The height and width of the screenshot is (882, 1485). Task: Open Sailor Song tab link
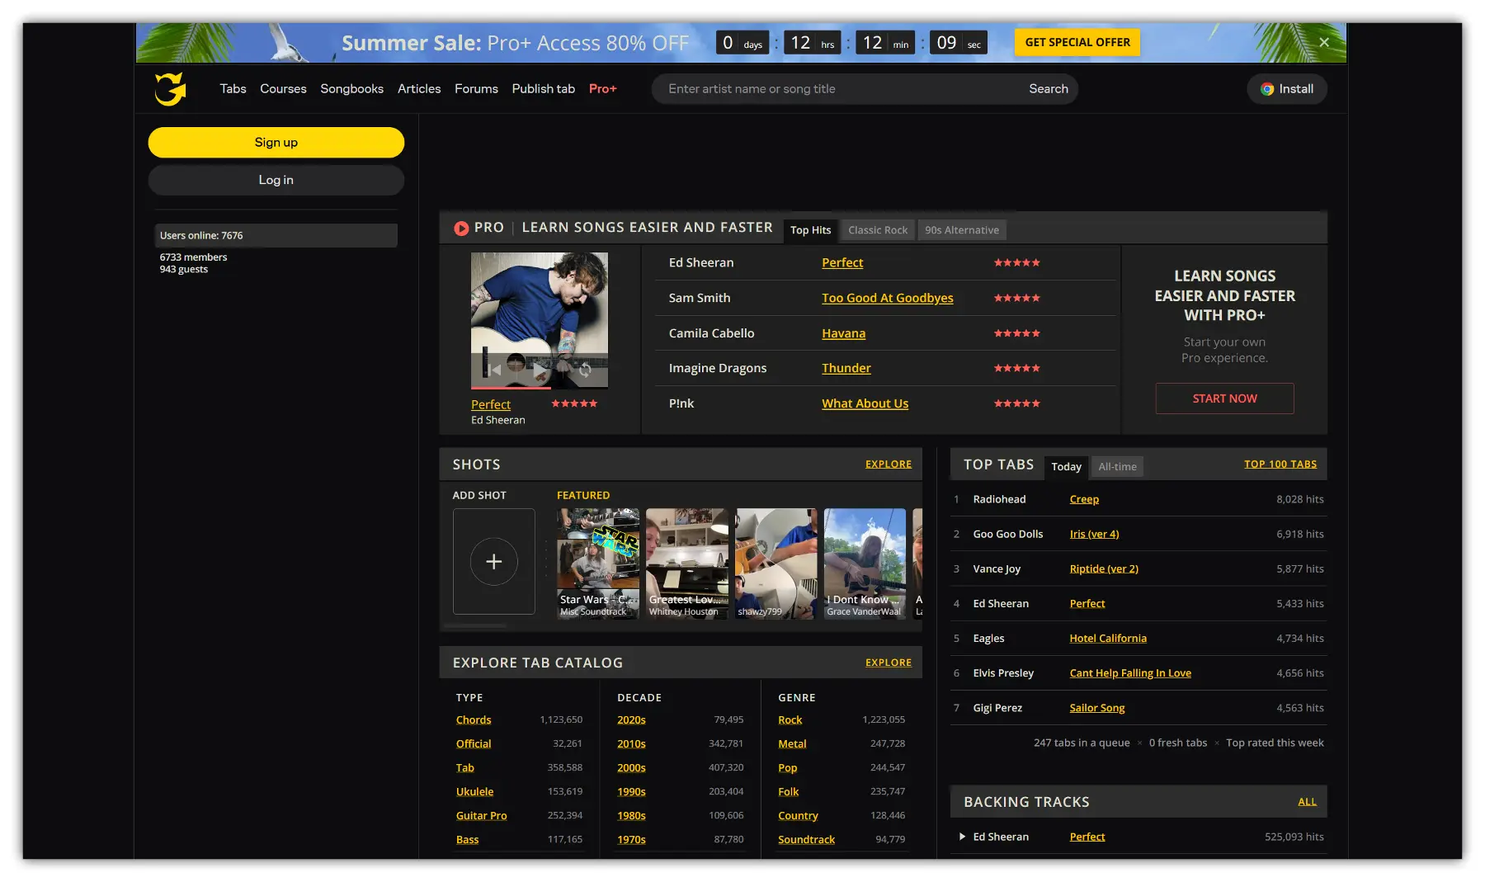click(1096, 707)
